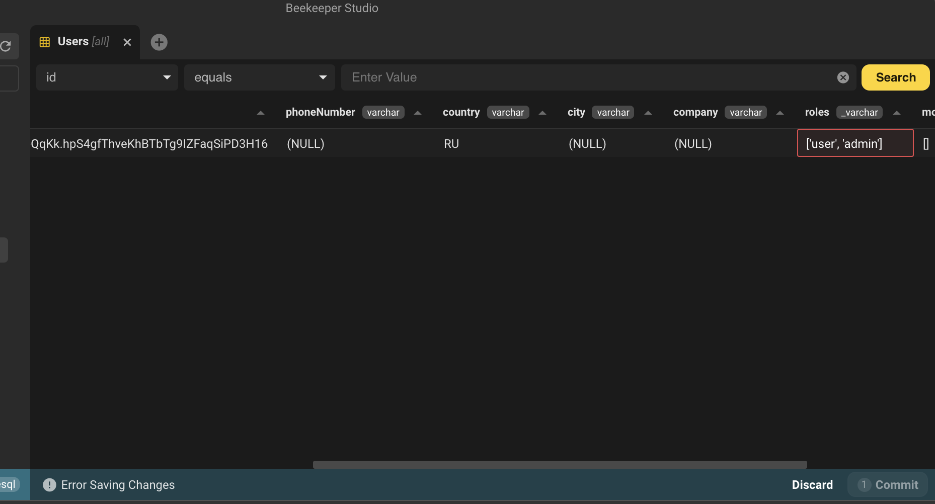Open a new query tab with plus icon
This screenshot has height=504, width=935.
tap(159, 42)
